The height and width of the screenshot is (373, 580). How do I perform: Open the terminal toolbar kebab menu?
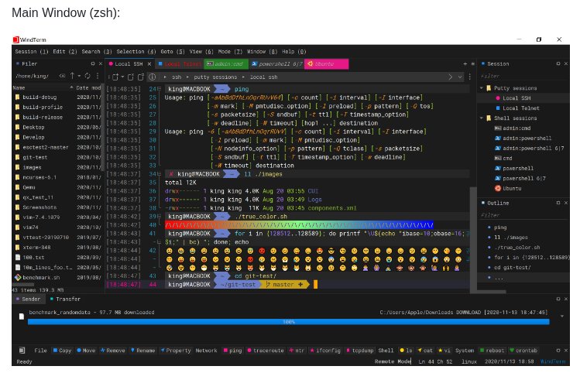(470, 77)
